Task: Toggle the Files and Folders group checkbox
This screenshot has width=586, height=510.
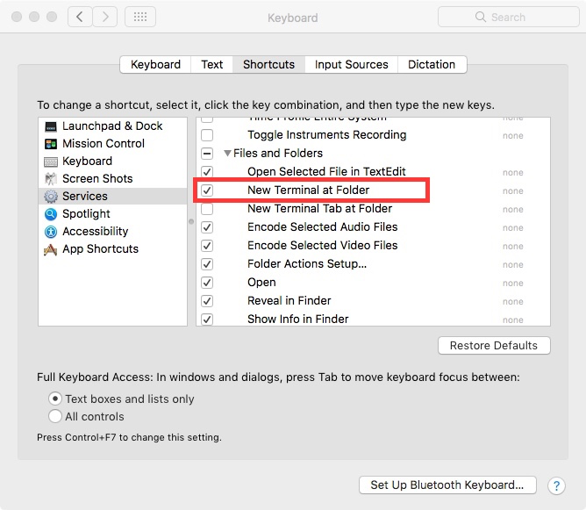Action: pyautogui.click(x=207, y=154)
